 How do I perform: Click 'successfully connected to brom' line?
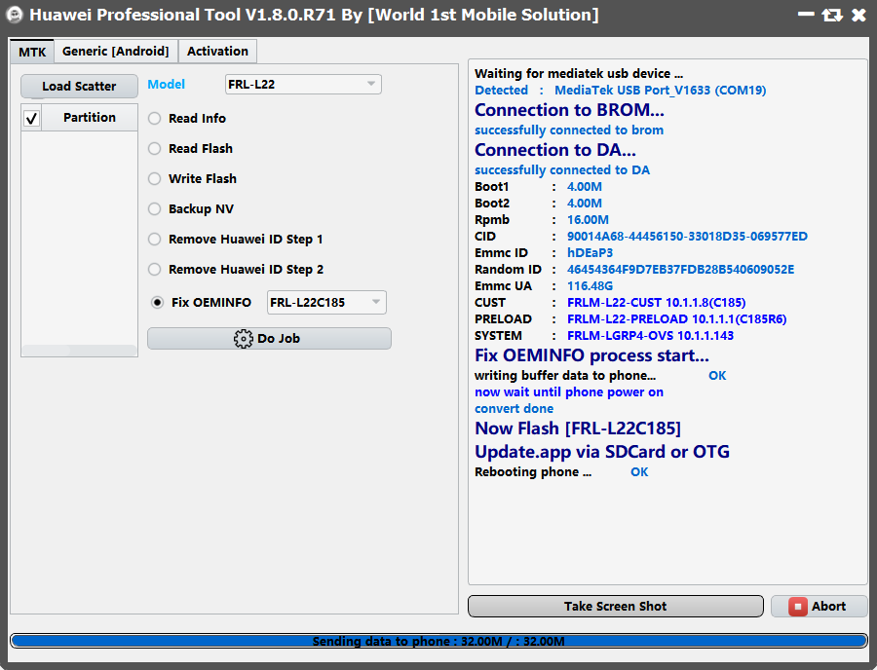pyautogui.click(x=569, y=130)
